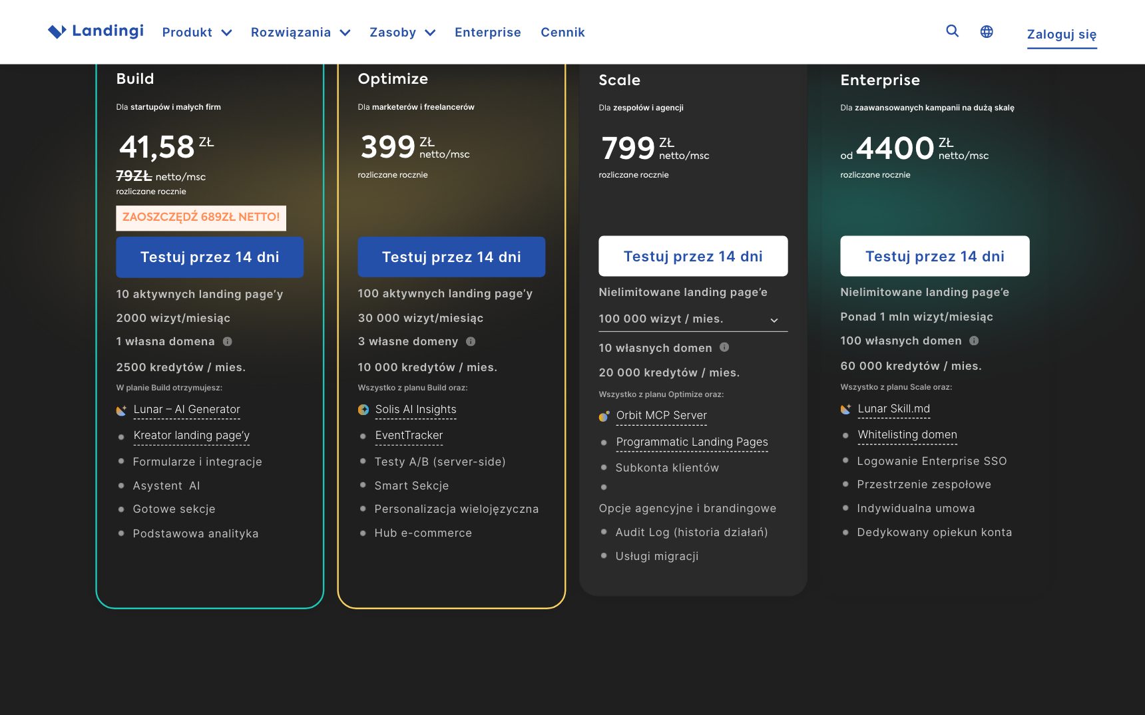Click the Build plan title
Screen dimensions: 1145x715
click(x=135, y=79)
